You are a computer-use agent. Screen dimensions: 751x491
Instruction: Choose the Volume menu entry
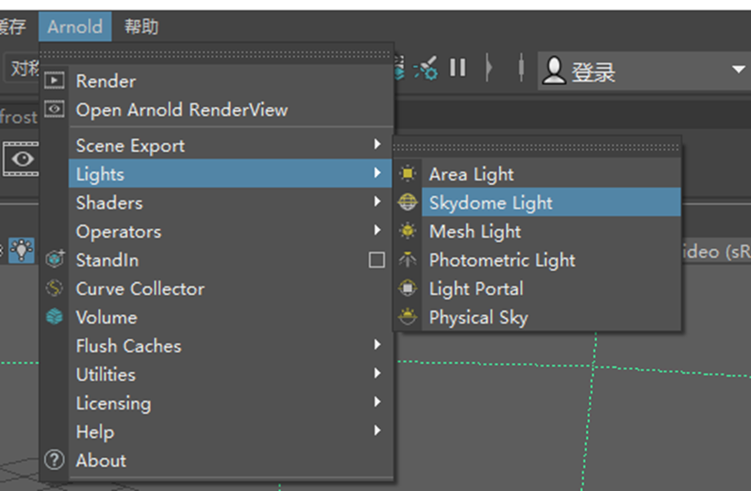232,317
